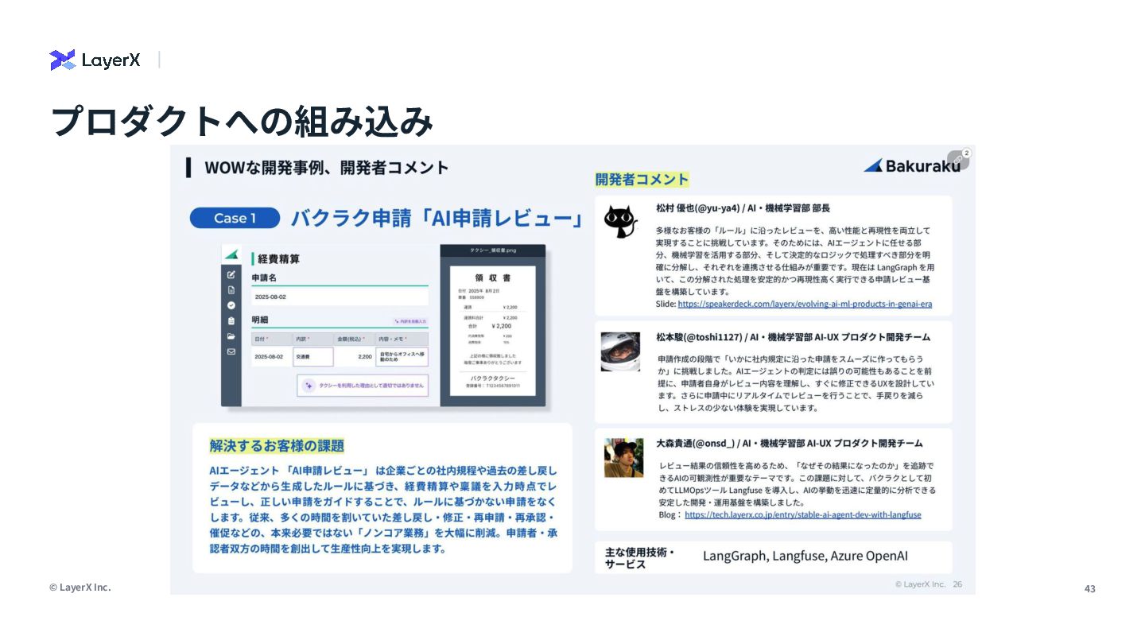Select the edit pencil icon in sidebar
This screenshot has width=1145, height=644.
click(x=231, y=274)
